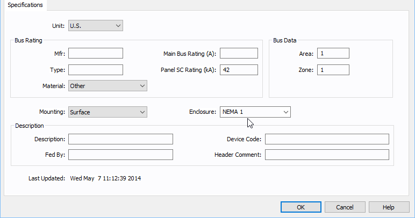The width and height of the screenshot is (415, 218).
Task: Expand the Material dropdown
Action: coord(108,86)
